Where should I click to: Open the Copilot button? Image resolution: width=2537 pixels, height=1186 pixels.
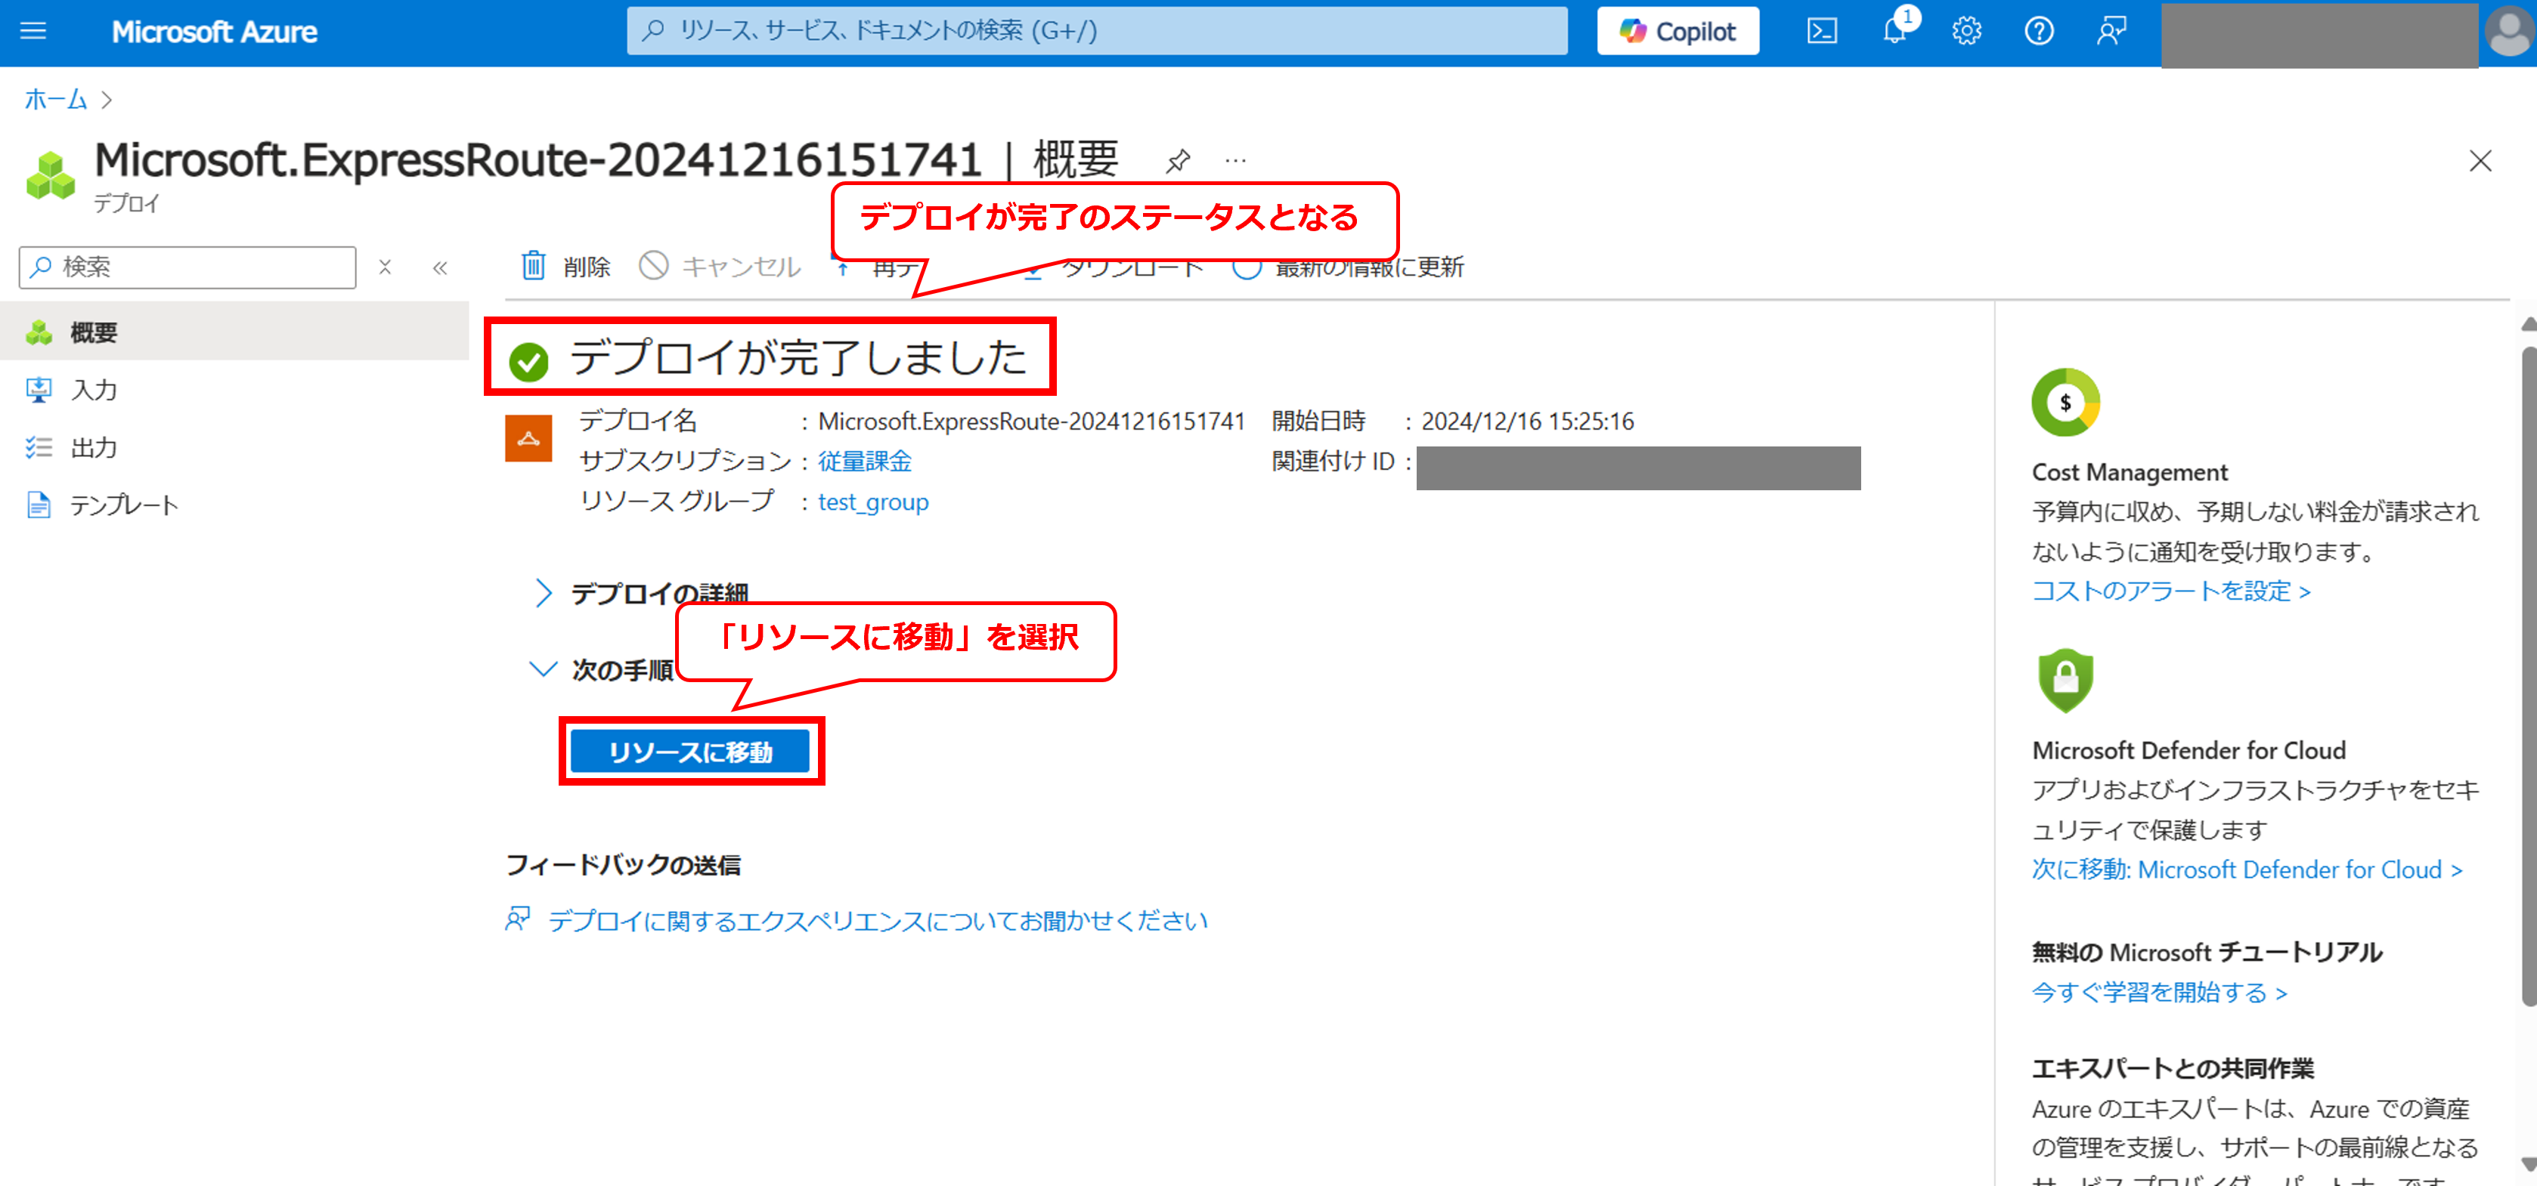1677,32
